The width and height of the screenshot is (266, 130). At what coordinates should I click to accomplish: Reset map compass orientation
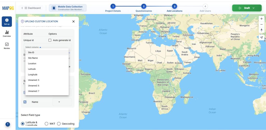point(261,30)
